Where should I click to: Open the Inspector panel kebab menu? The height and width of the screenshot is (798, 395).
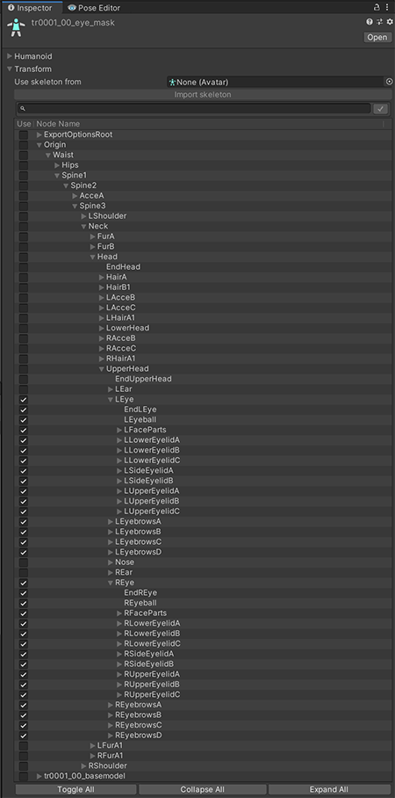point(389,7)
